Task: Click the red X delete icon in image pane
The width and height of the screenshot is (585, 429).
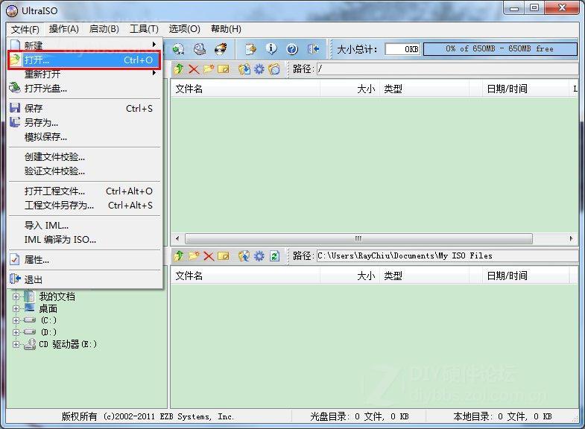Action: (194, 69)
